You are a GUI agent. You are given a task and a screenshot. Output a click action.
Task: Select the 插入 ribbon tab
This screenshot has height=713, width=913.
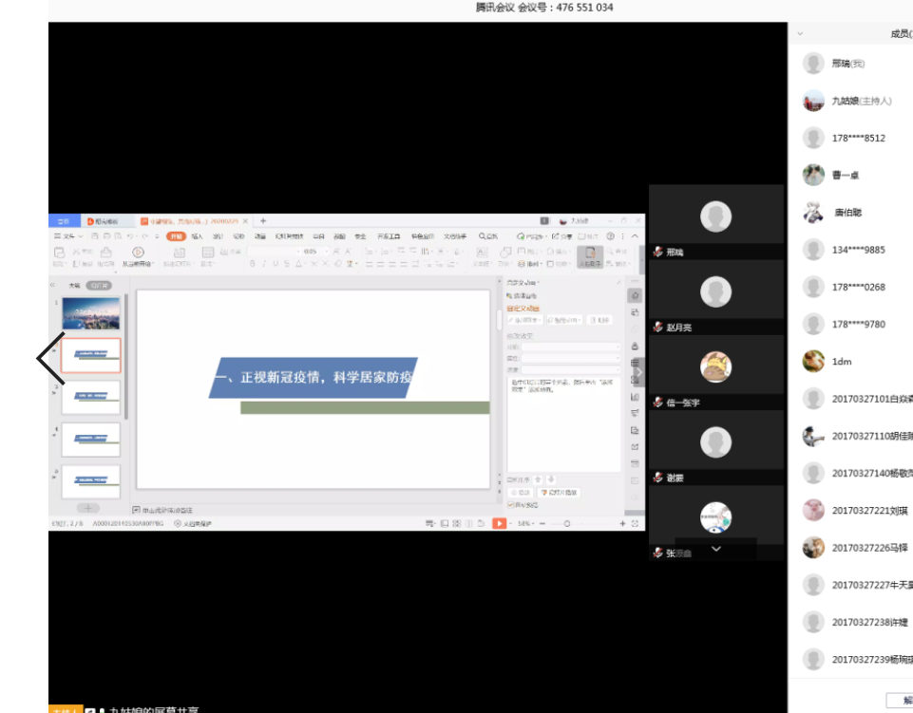point(197,235)
